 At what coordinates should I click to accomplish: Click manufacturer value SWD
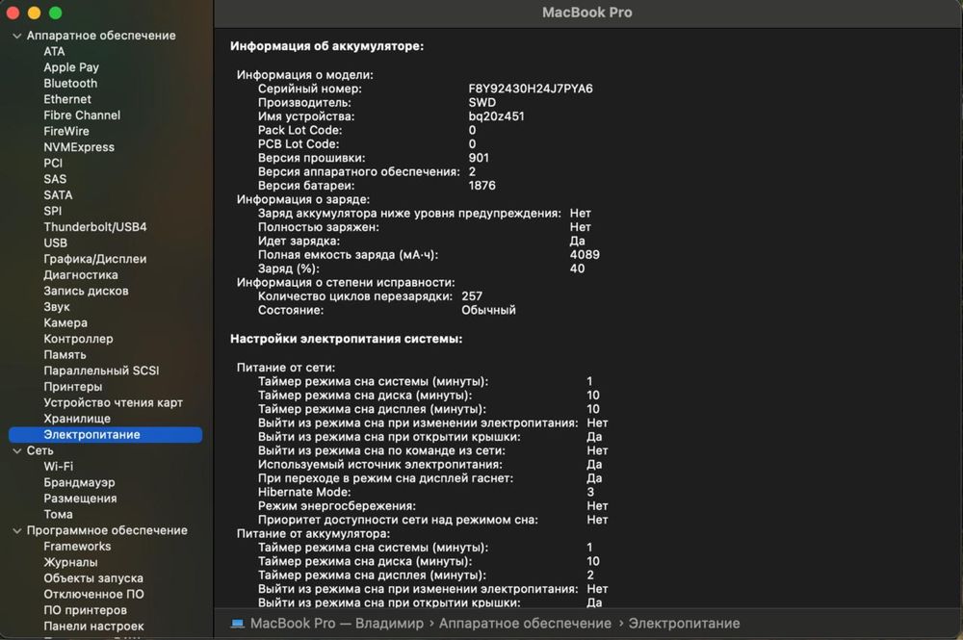click(481, 102)
